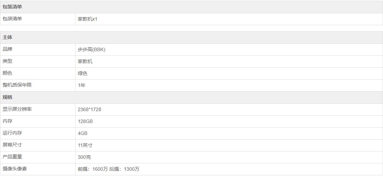Viewport: 383px width, 176px height.
Task: Select the 家教机x1 package contents value
Action: pyautogui.click(x=87, y=19)
